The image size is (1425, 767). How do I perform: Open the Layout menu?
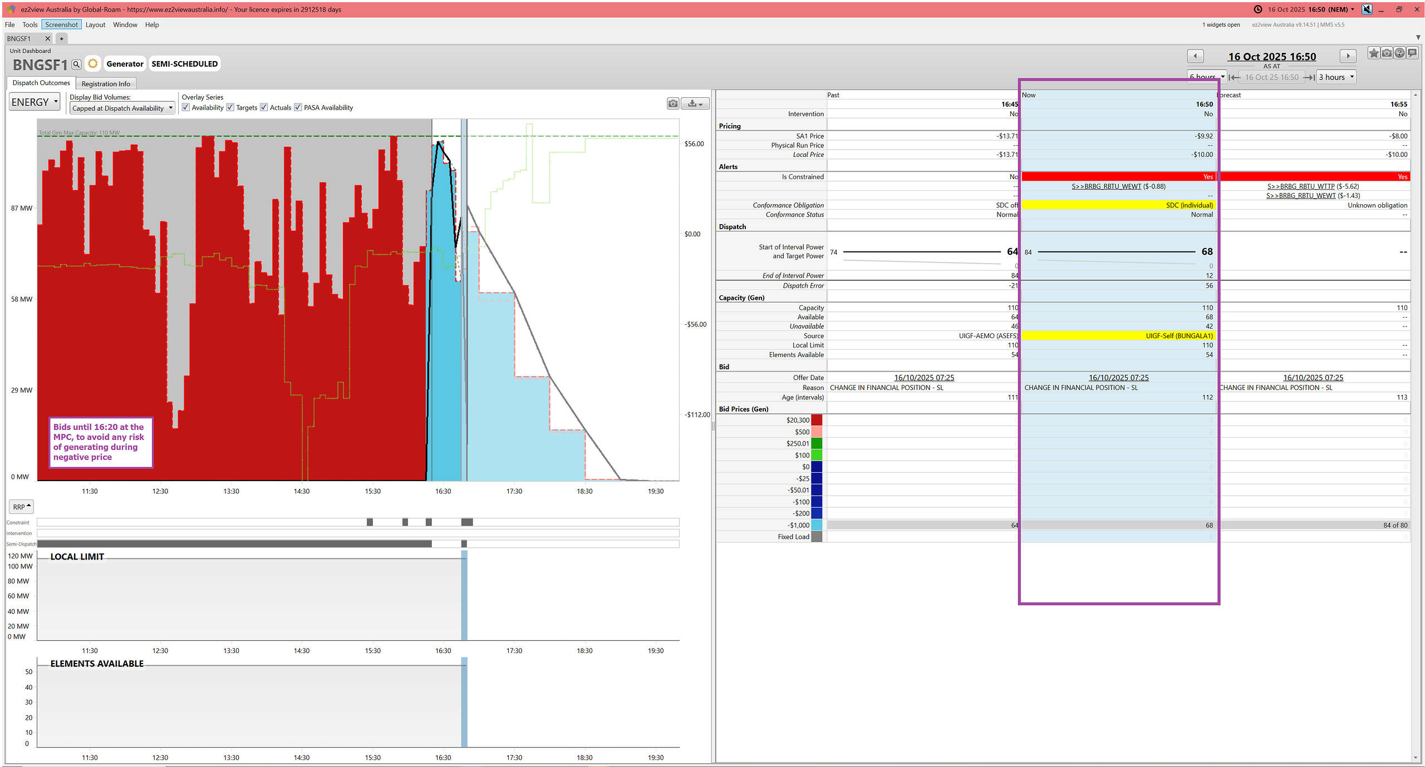95,24
